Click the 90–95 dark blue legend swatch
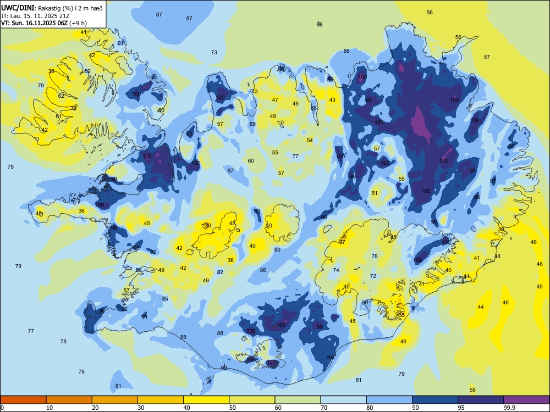 click(435, 400)
